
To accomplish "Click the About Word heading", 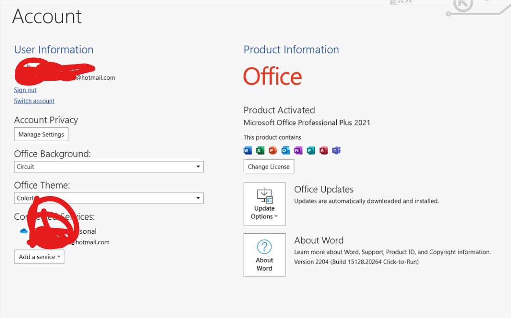I will click(x=319, y=240).
